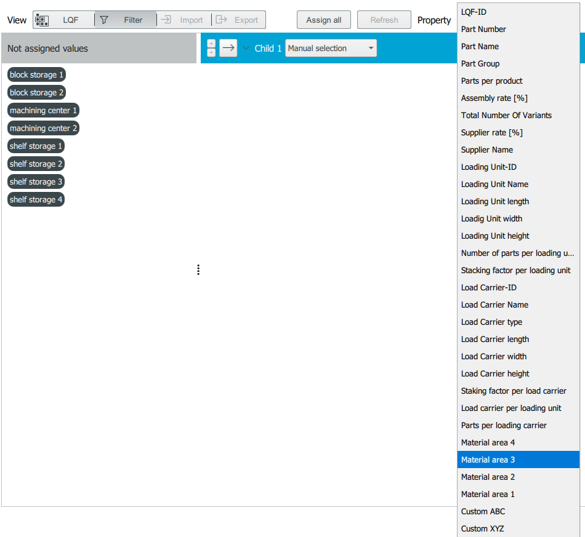The width and height of the screenshot is (585, 537).
Task: Choose Custom ABC option
Action: pyautogui.click(x=518, y=511)
